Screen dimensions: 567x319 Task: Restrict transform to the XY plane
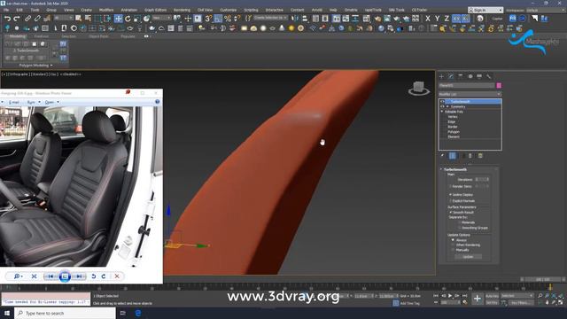tap(456, 19)
